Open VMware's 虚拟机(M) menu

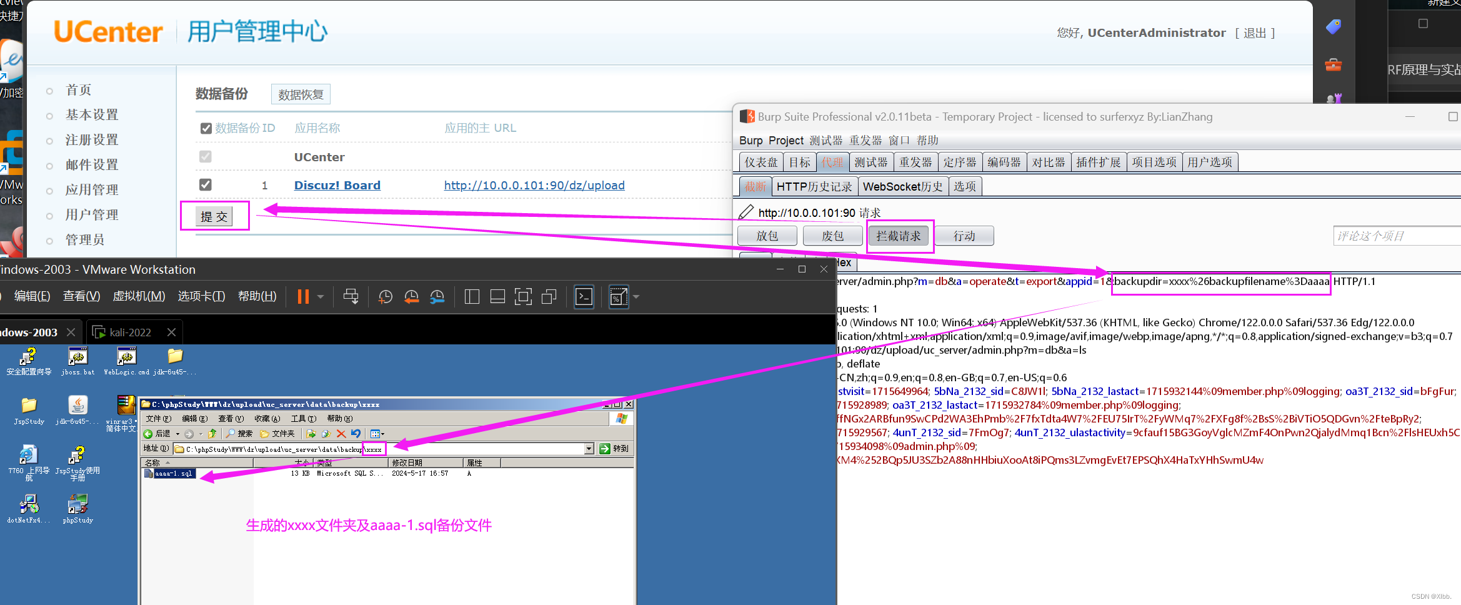pyautogui.click(x=139, y=296)
